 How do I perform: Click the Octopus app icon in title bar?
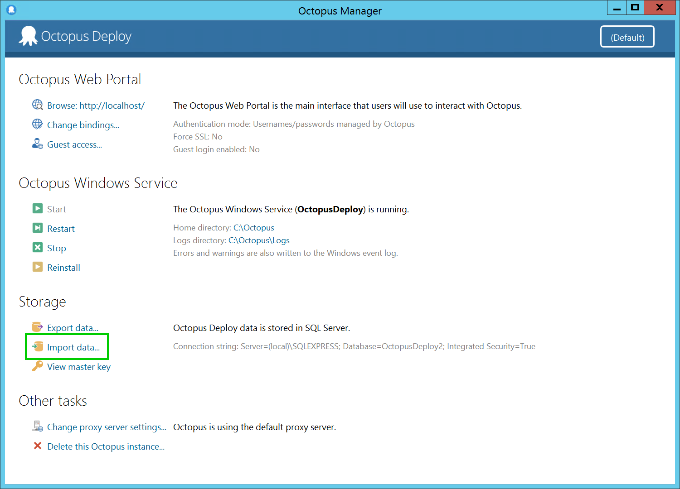11,10
